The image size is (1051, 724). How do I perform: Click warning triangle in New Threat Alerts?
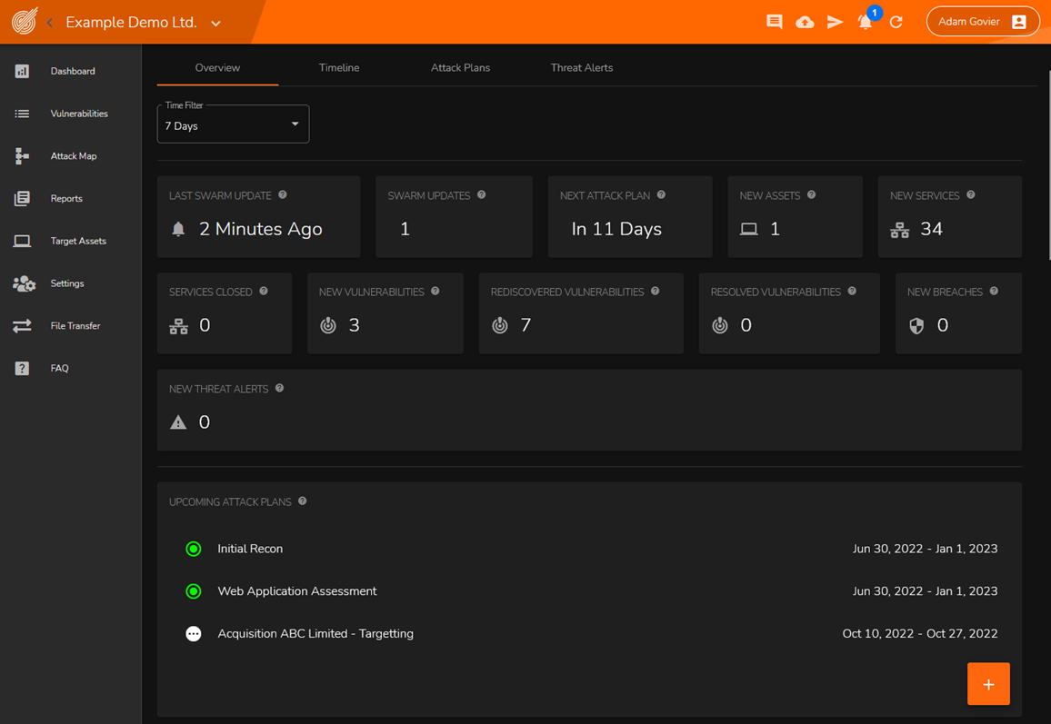pos(178,422)
